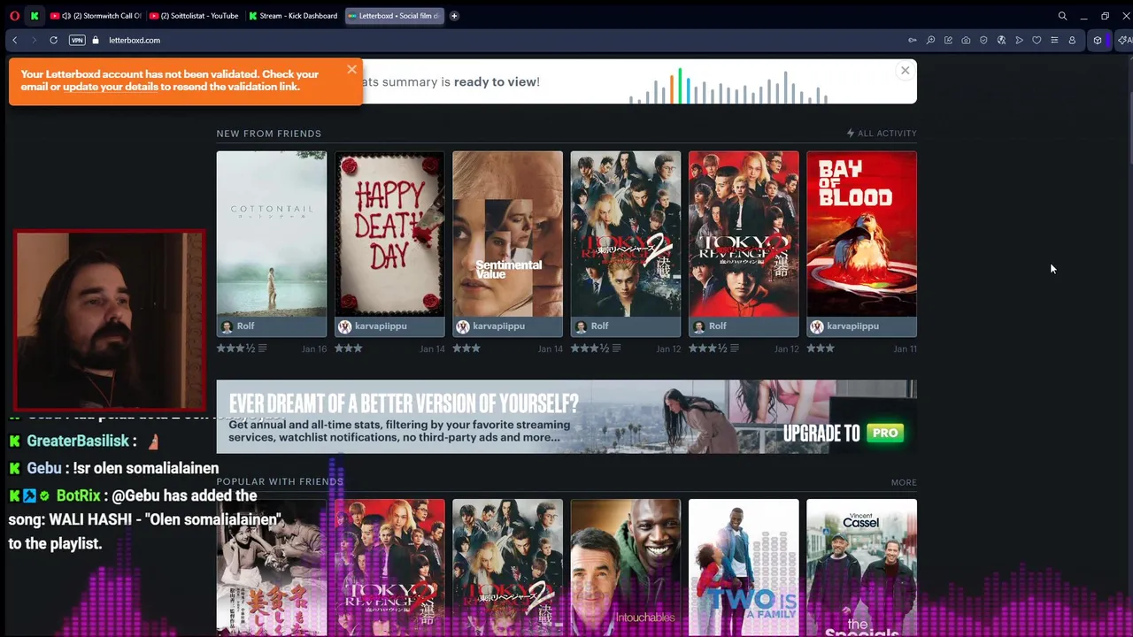The height and width of the screenshot is (637, 1133).
Task: Go back to previous page
Action: [15, 40]
